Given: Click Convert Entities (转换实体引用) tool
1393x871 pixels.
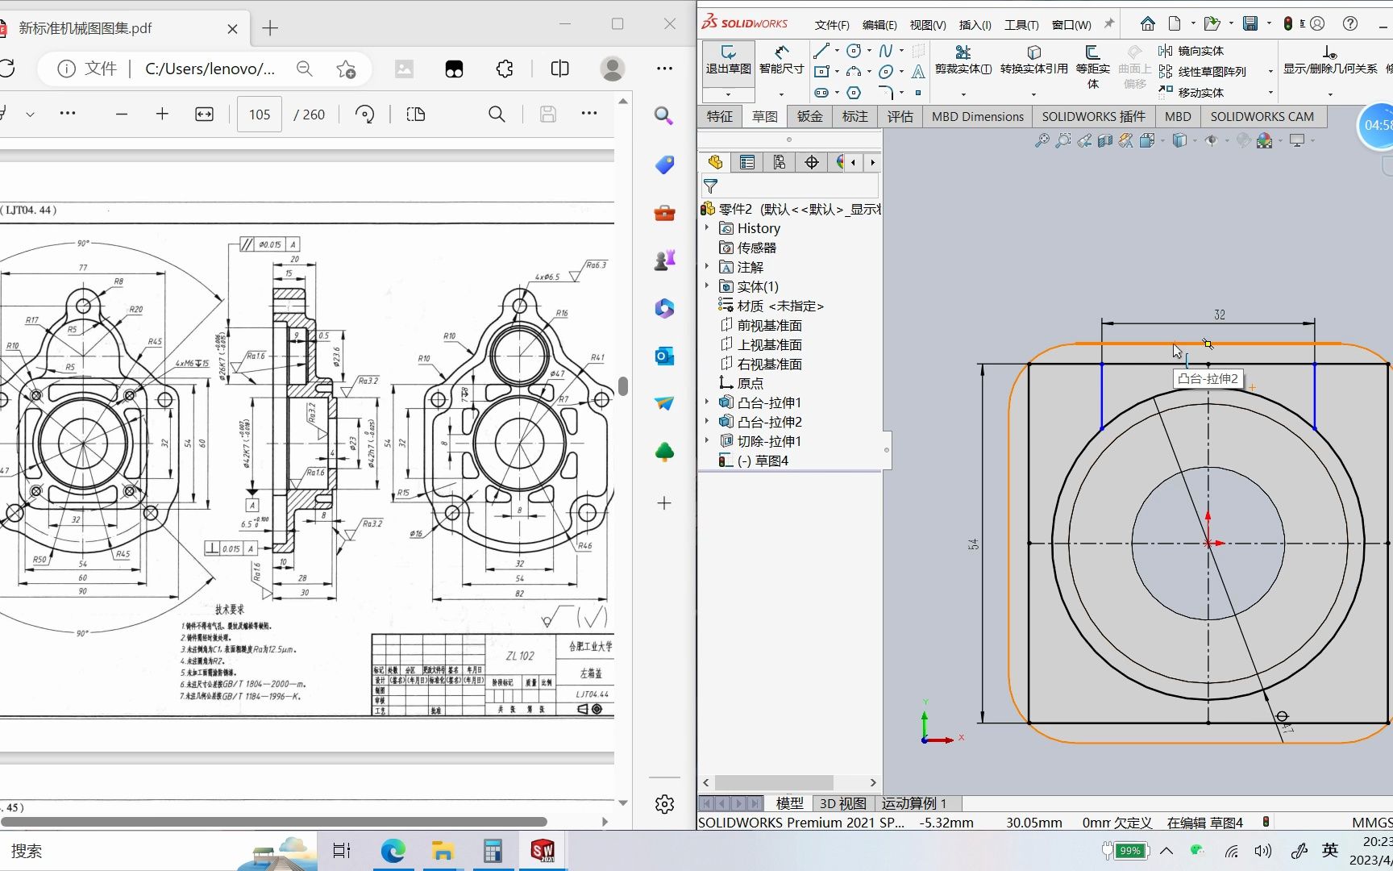Looking at the screenshot, I should pyautogui.click(x=1034, y=60).
